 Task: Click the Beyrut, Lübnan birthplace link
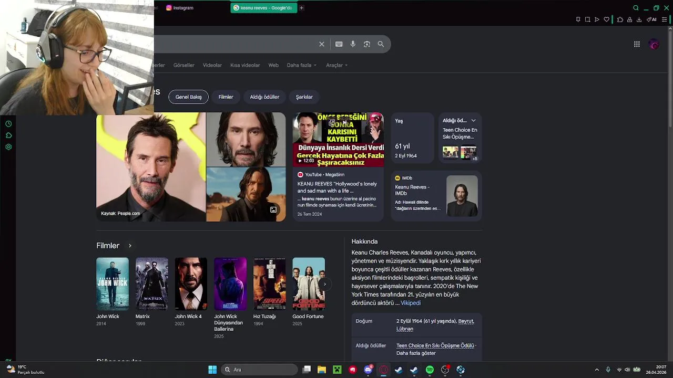pyautogui.click(x=435, y=325)
